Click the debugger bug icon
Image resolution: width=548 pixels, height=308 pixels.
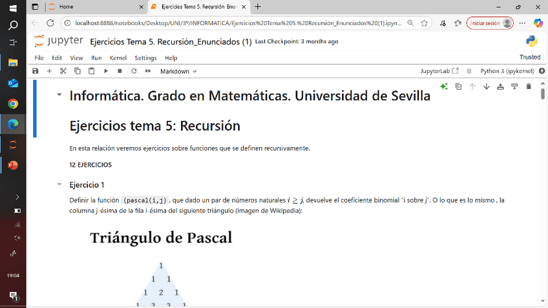(x=469, y=71)
